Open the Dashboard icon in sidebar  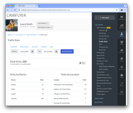coord(122,18)
